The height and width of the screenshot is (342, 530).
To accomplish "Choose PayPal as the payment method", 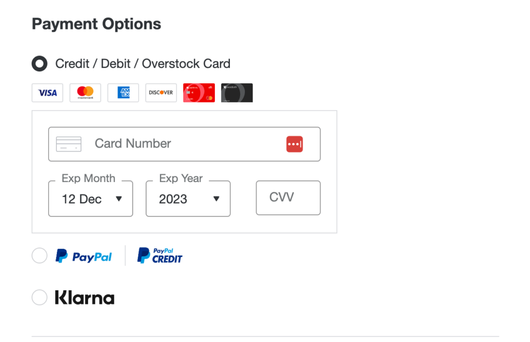I will (39, 255).
